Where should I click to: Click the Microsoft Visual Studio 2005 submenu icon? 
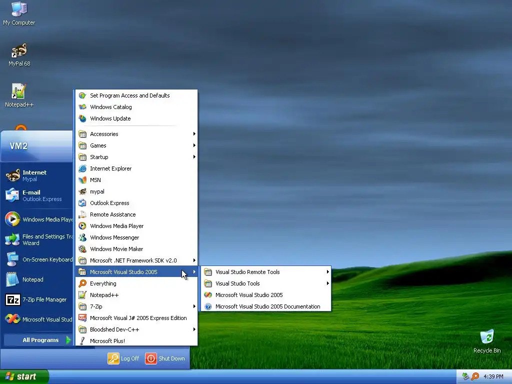click(208, 295)
